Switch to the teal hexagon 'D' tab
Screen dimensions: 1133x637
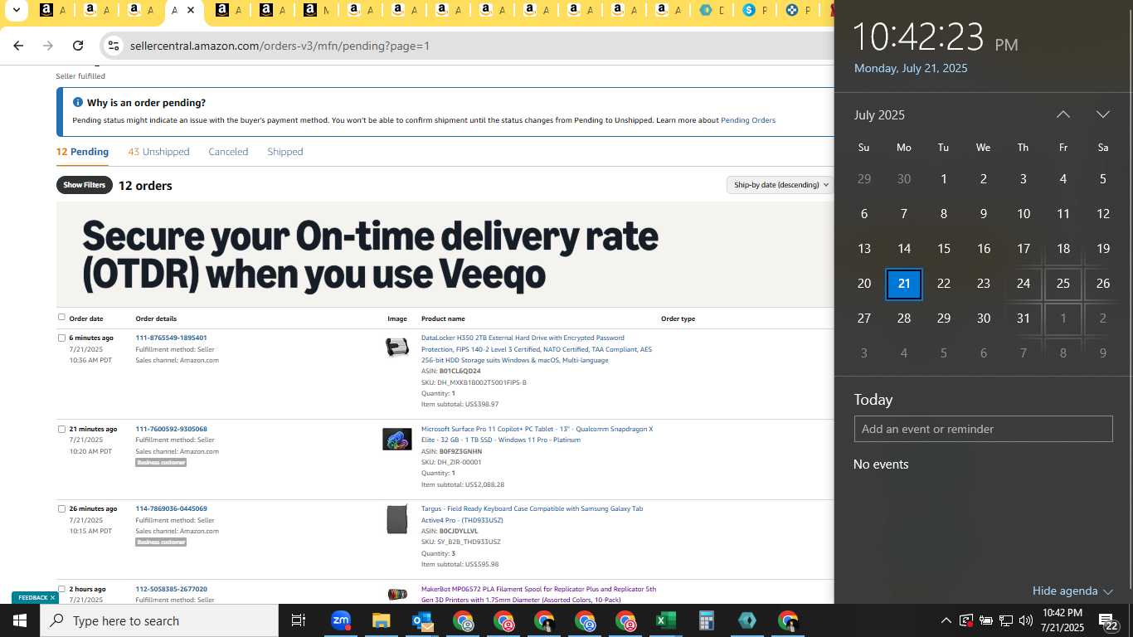tap(712, 11)
